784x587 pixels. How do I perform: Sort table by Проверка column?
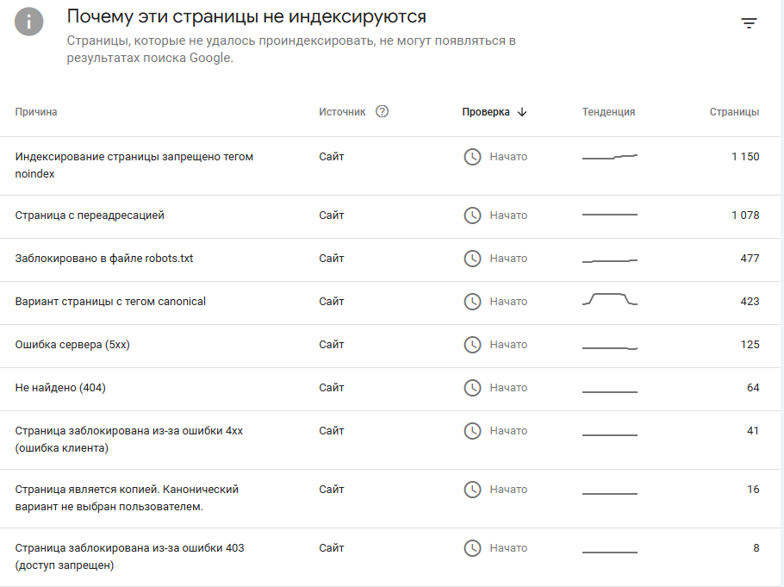point(486,111)
